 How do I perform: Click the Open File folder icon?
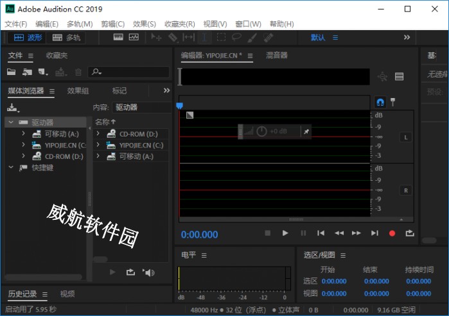coord(11,72)
